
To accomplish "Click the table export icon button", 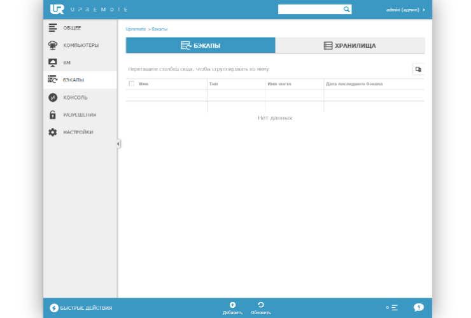I will [x=418, y=69].
